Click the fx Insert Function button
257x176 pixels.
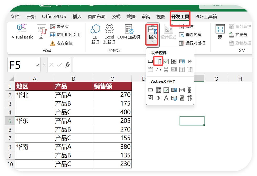(67, 65)
